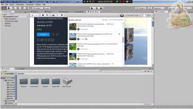Share asset on Facebook
The image size is (193, 109).
(46, 40)
